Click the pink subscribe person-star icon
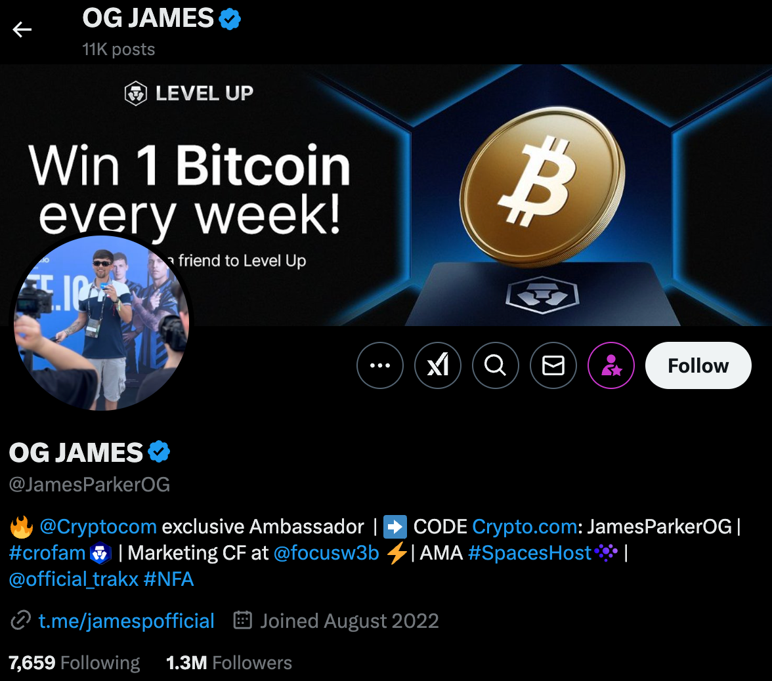 click(x=611, y=365)
